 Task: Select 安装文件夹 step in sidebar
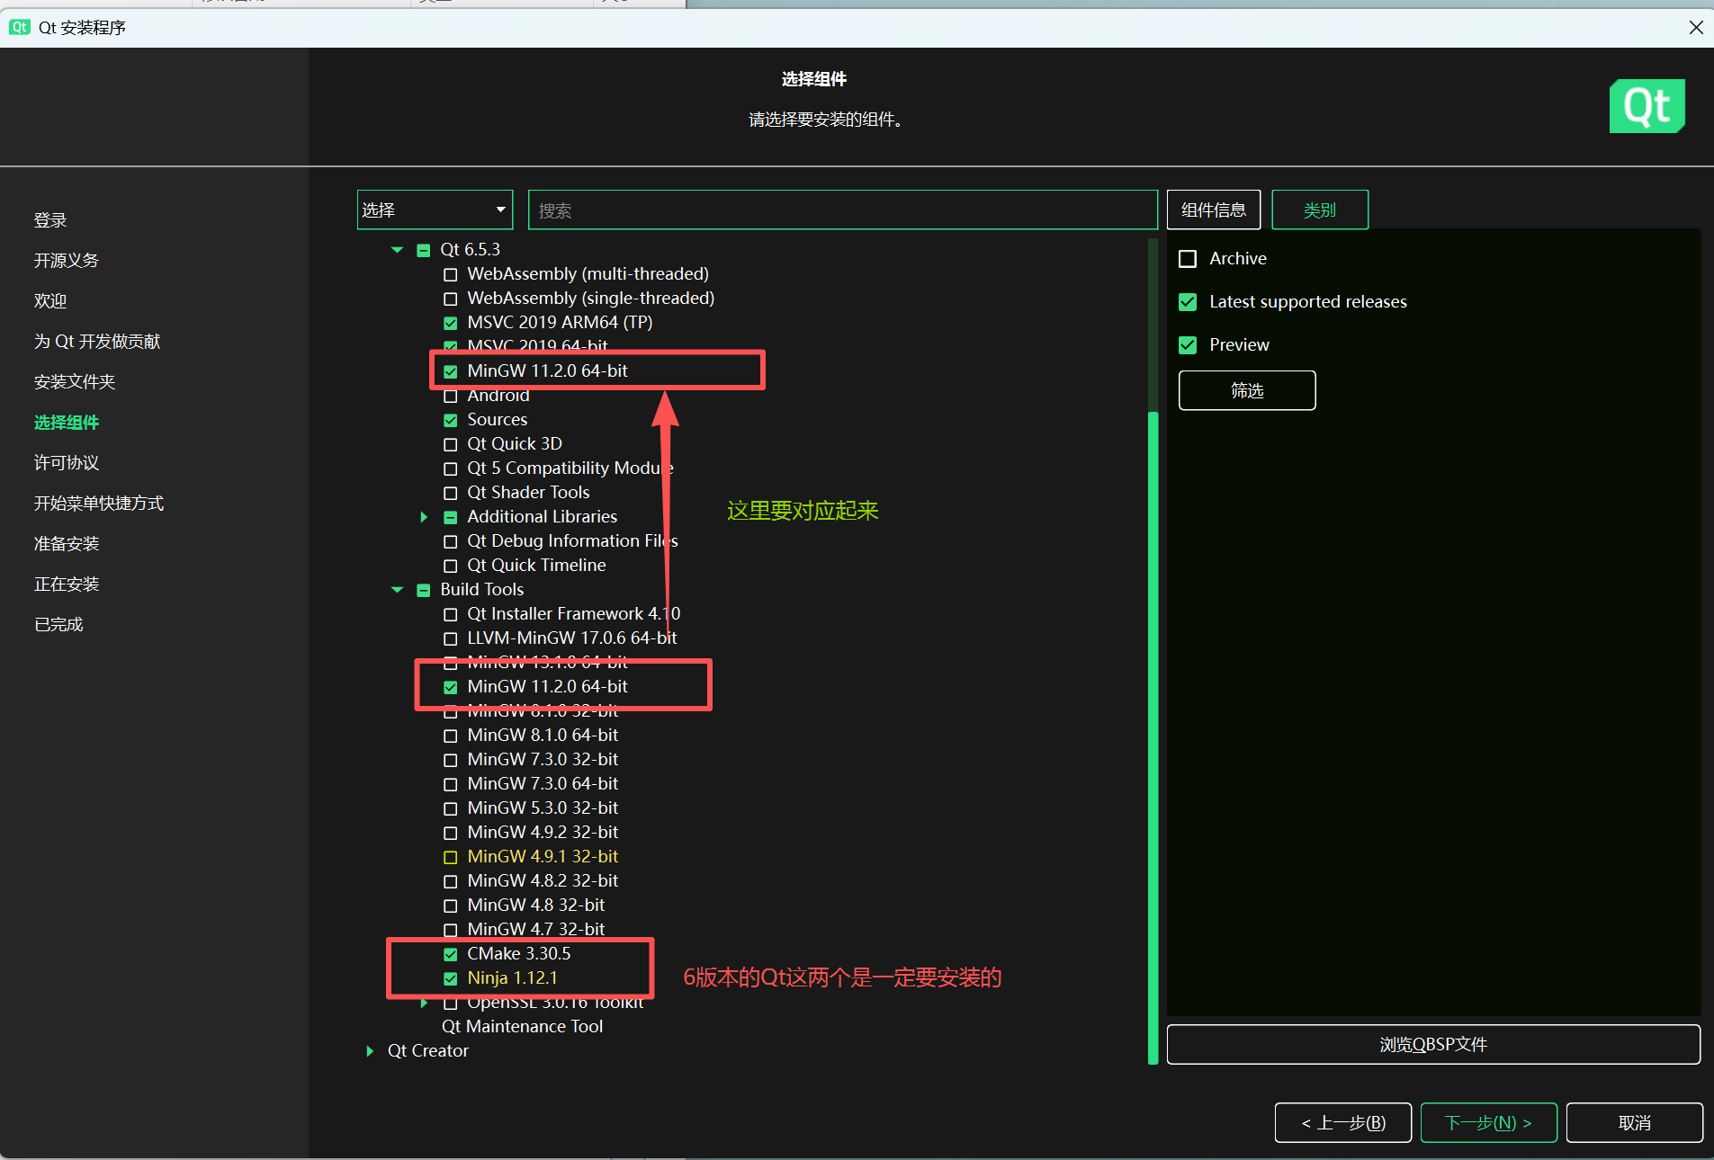(75, 382)
